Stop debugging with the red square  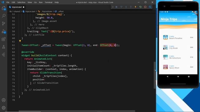tap(145, 7)
